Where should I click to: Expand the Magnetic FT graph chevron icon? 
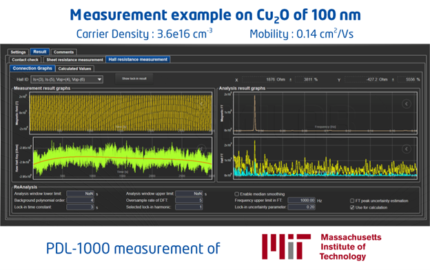[407, 103]
